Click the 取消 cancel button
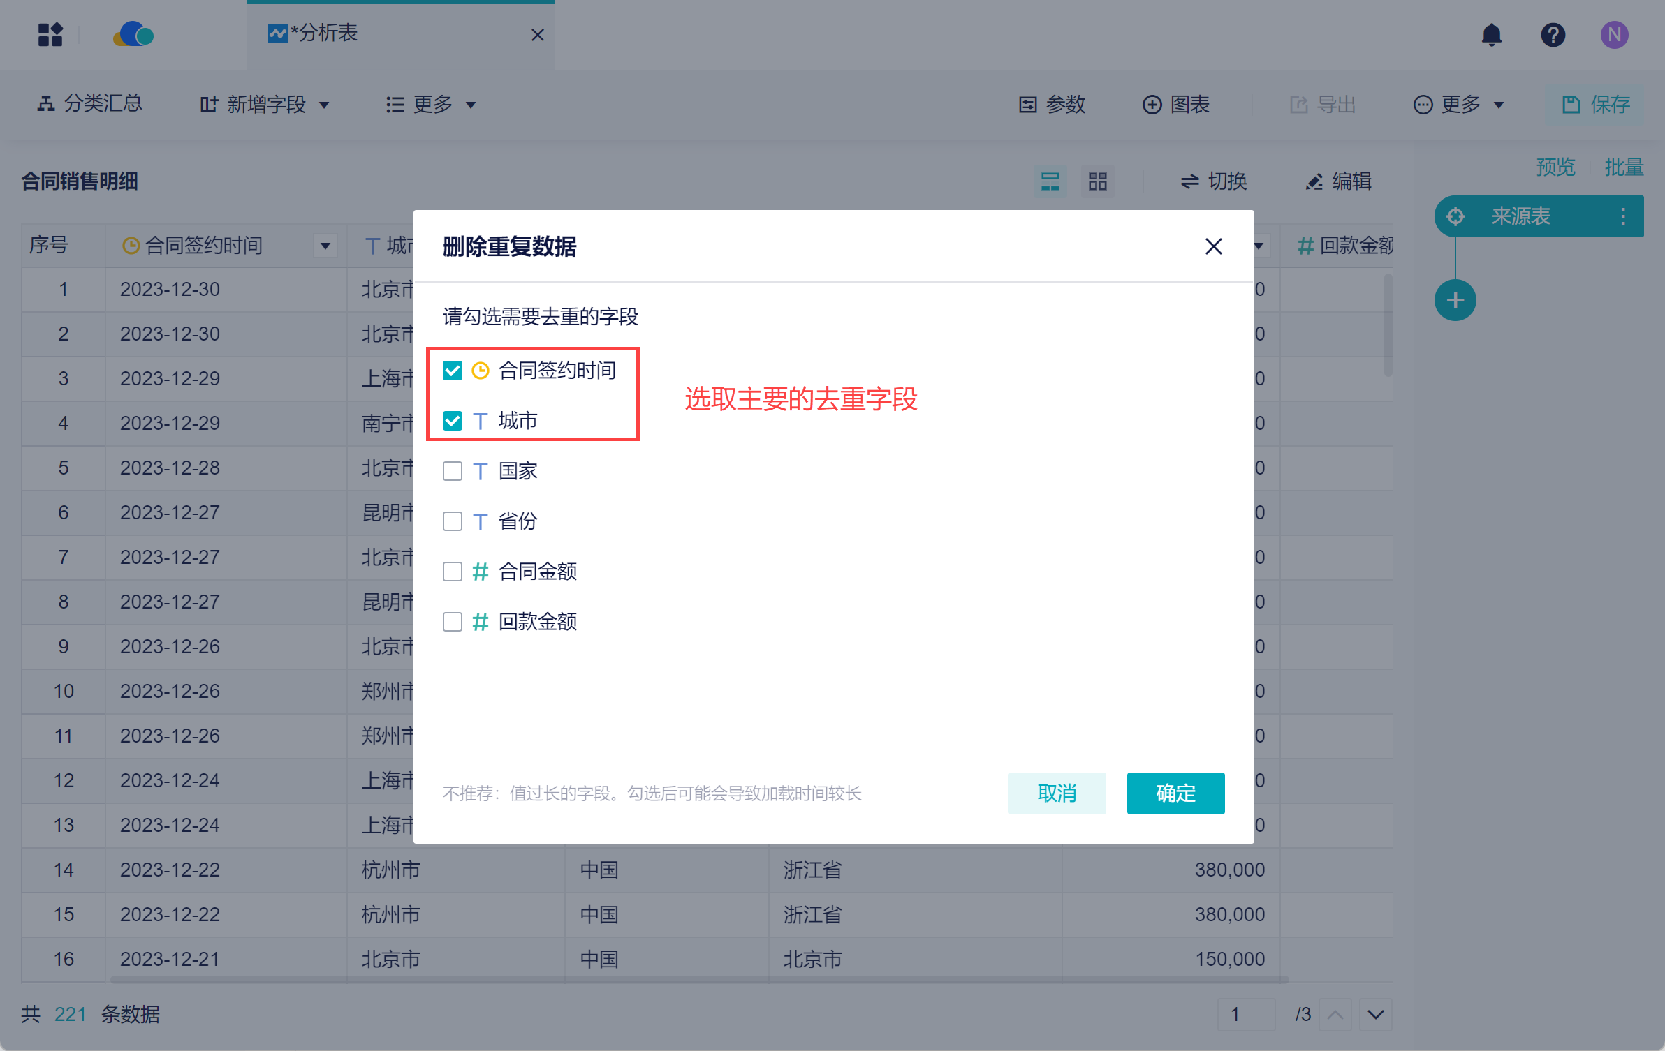Viewport: 1665px width, 1051px height. [1056, 793]
